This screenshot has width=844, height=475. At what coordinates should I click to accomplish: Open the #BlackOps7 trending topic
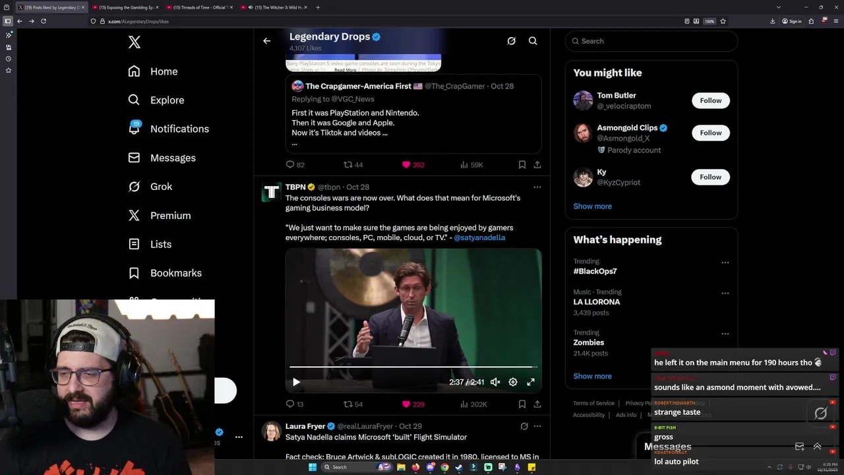595,271
